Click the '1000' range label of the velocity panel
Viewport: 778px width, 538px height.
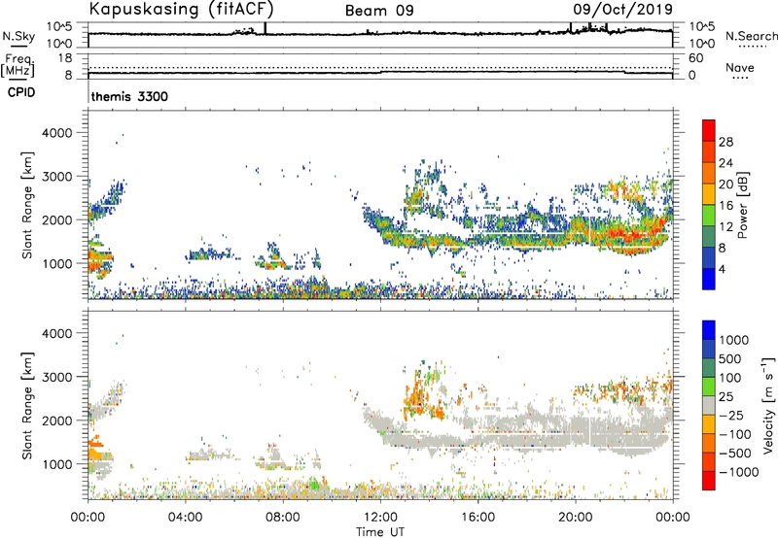click(x=56, y=464)
